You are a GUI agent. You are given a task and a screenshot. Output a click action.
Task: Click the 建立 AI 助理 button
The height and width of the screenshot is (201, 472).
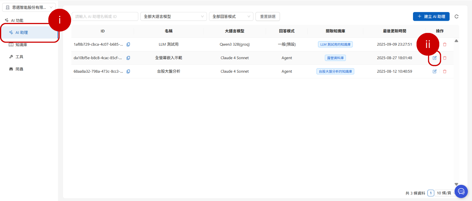(431, 16)
